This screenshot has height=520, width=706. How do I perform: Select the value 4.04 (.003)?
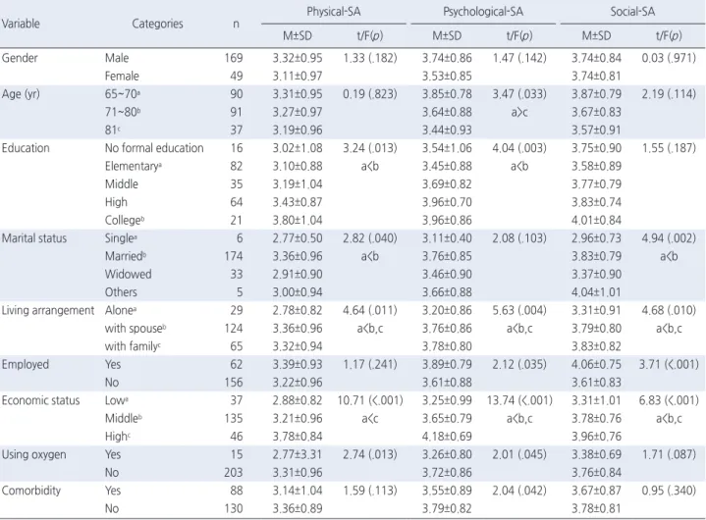(519, 148)
